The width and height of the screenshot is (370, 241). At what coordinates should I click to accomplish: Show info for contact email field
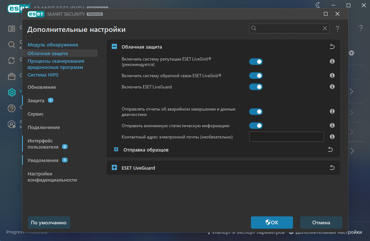tap(332, 137)
